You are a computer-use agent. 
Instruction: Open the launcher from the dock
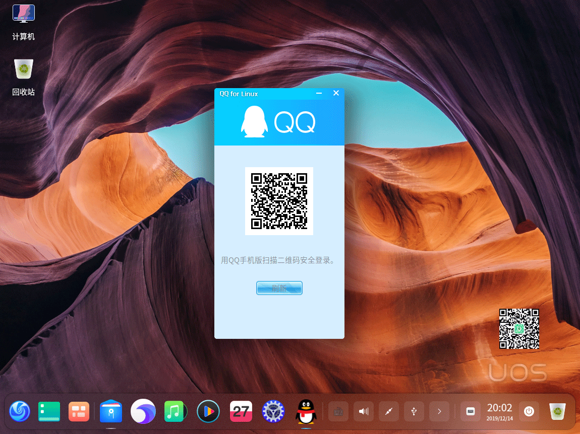pyautogui.click(x=20, y=411)
